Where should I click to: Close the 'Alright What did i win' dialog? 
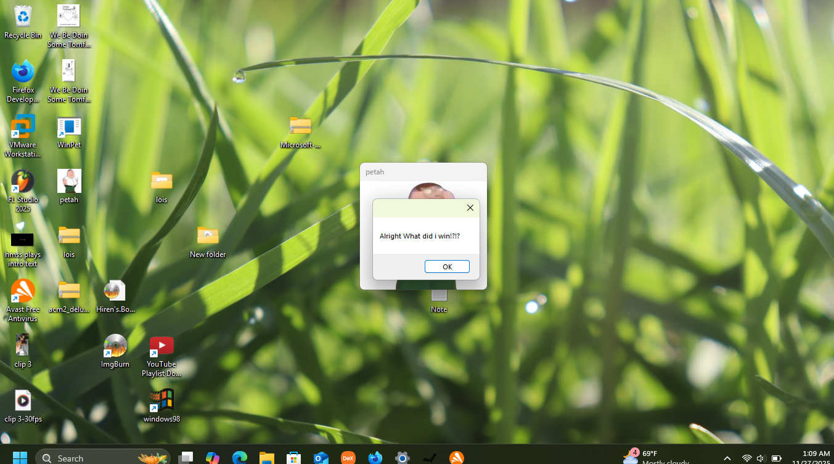470,208
